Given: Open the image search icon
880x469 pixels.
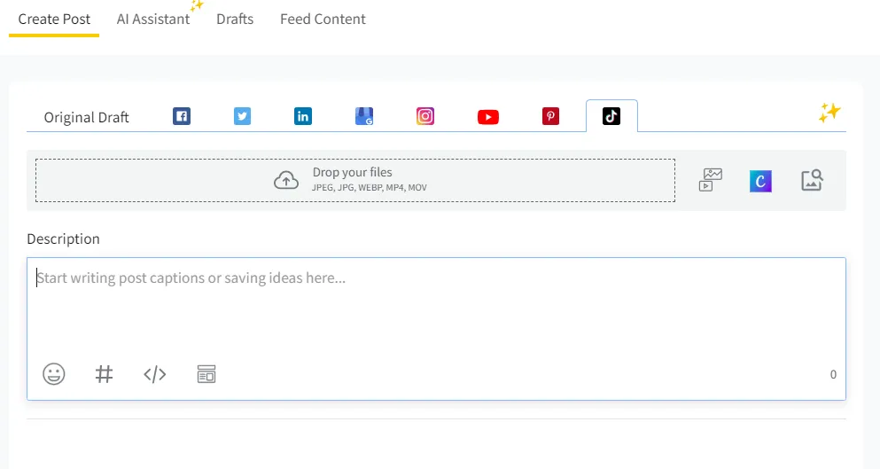Looking at the screenshot, I should (x=812, y=181).
